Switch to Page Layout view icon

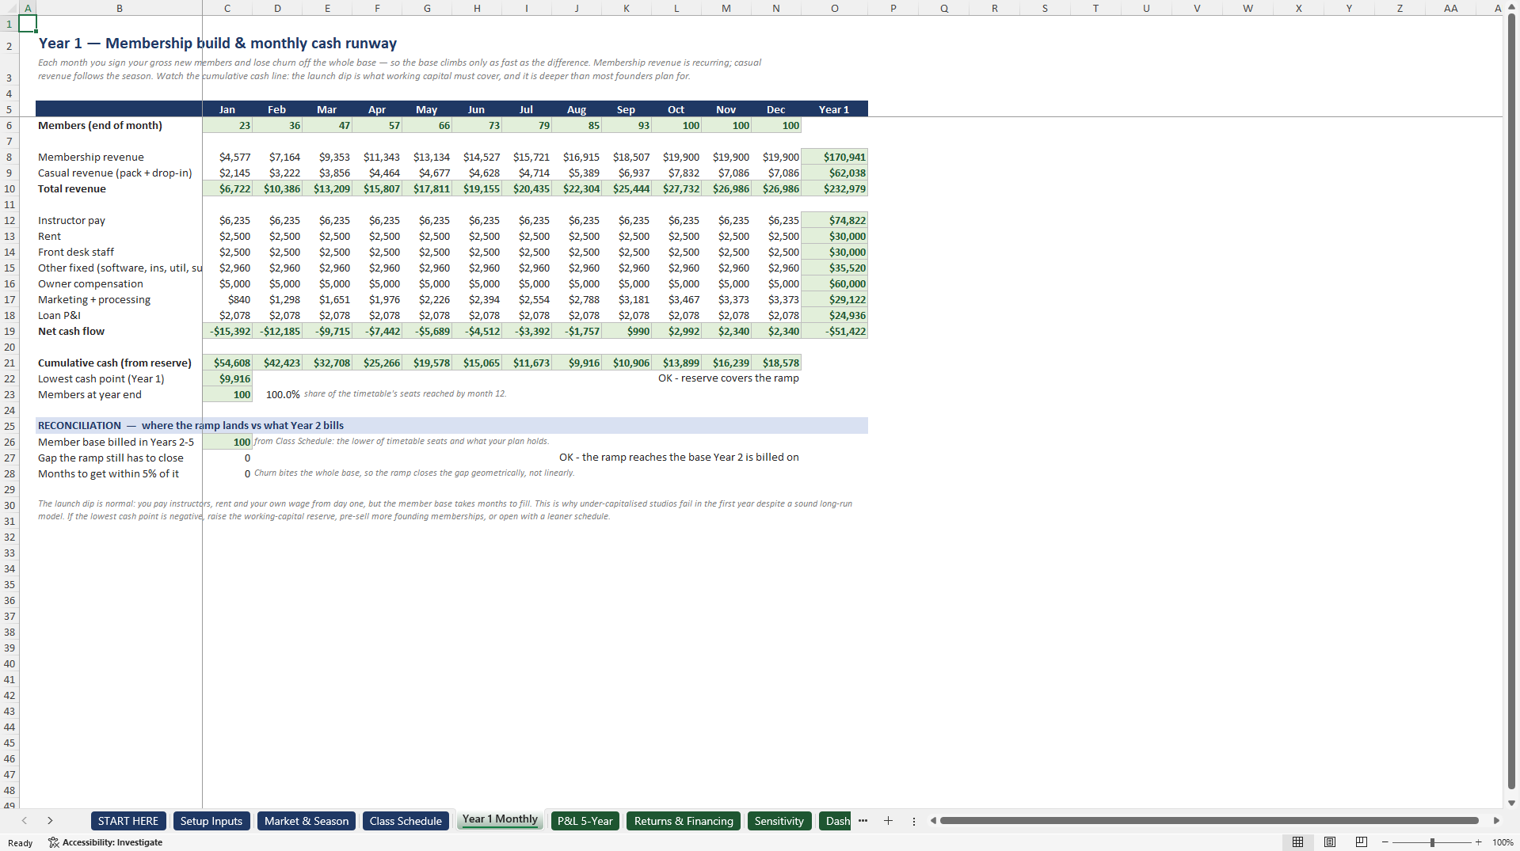click(1330, 842)
